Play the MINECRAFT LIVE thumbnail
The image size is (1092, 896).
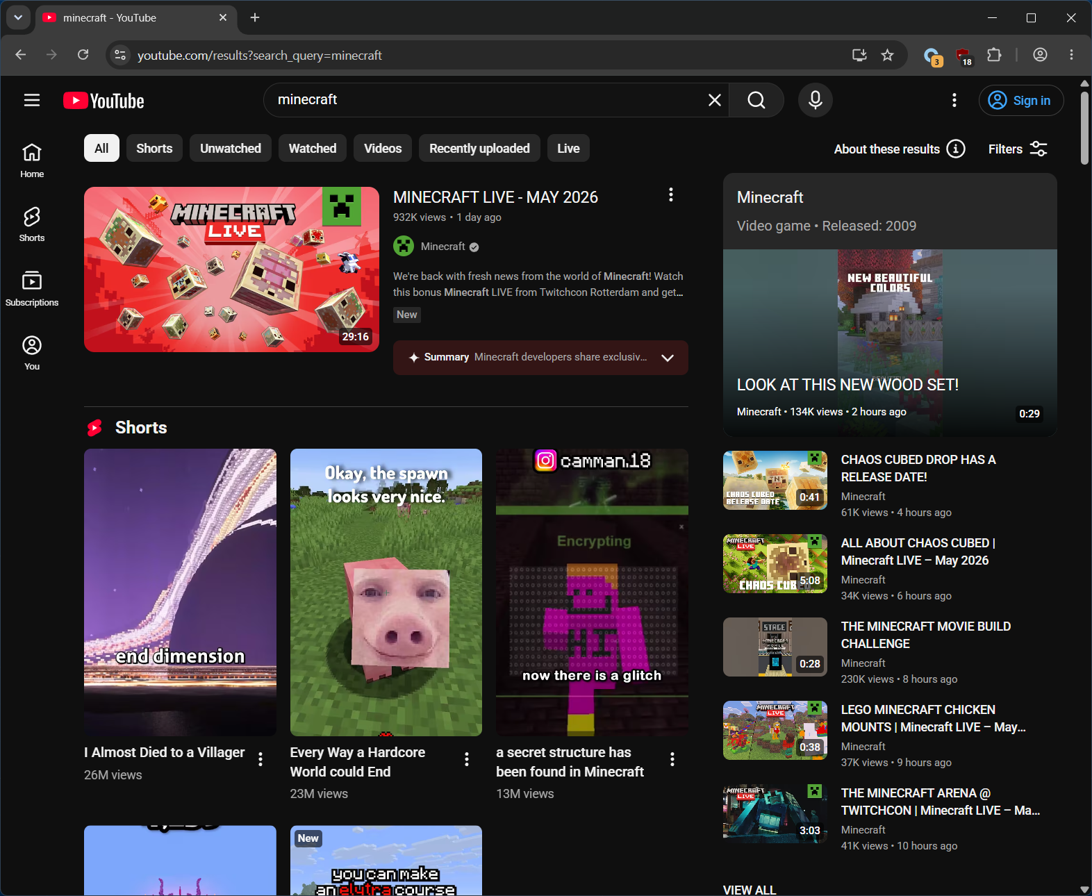click(x=231, y=269)
